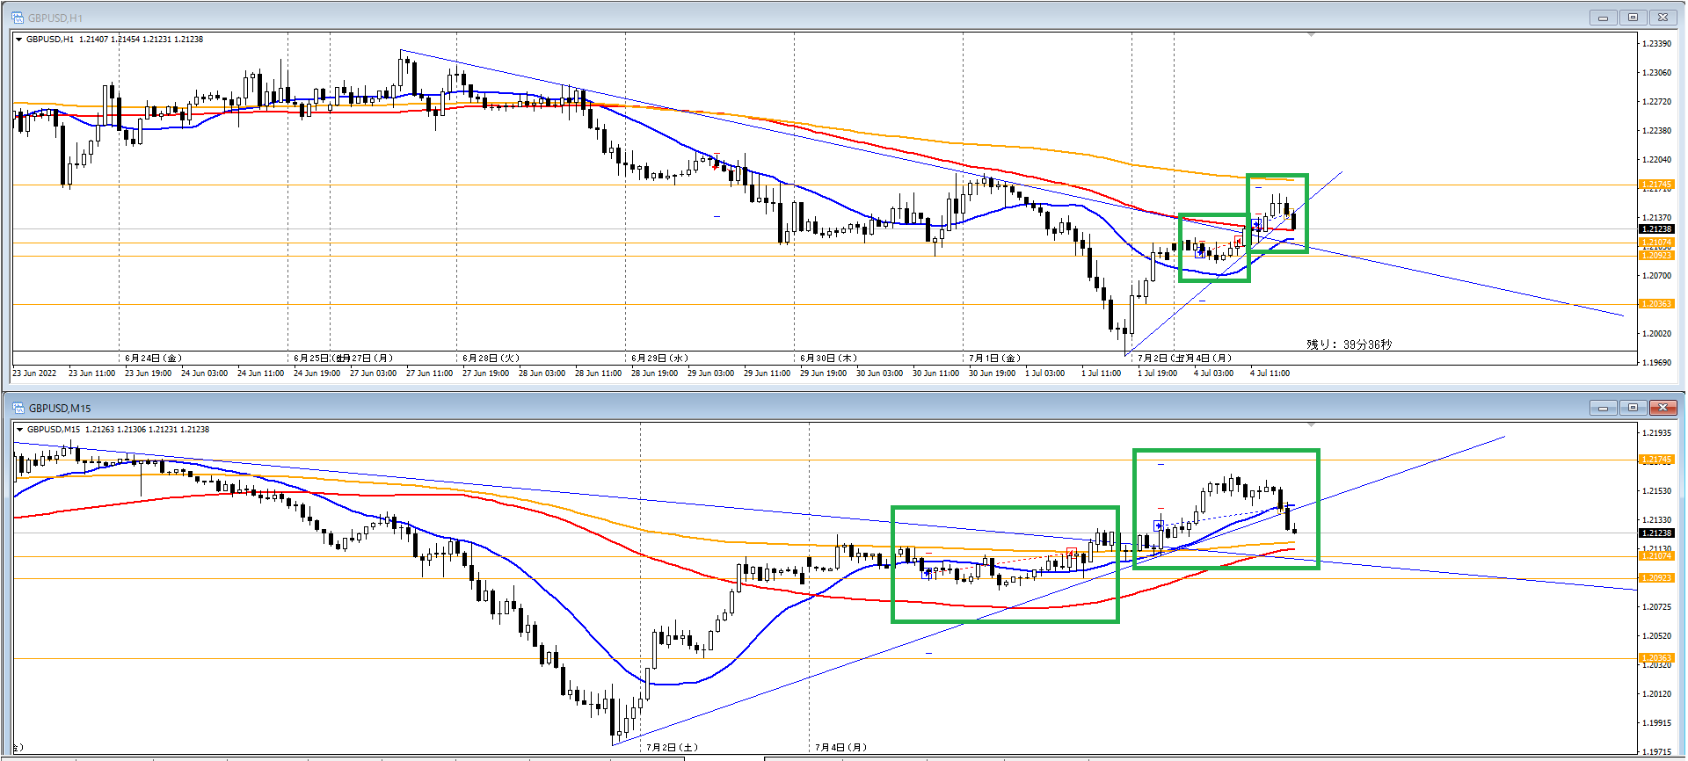
Task: Click the 1 Jul 19:00 time axis label
Action: click(1157, 373)
